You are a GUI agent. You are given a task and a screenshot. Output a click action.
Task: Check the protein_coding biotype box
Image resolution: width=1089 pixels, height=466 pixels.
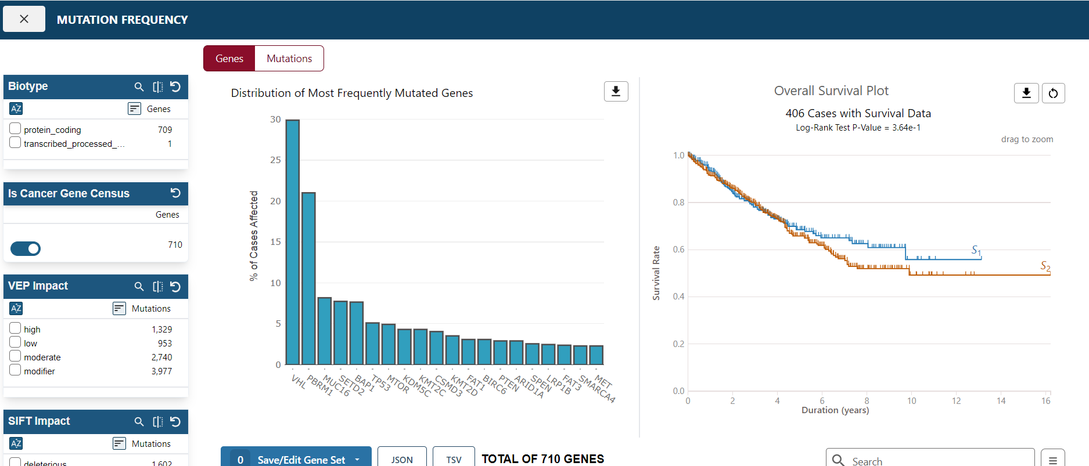(x=16, y=129)
